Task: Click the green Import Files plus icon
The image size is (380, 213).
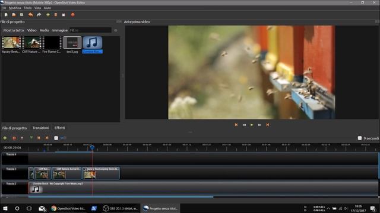Action: (48, 15)
